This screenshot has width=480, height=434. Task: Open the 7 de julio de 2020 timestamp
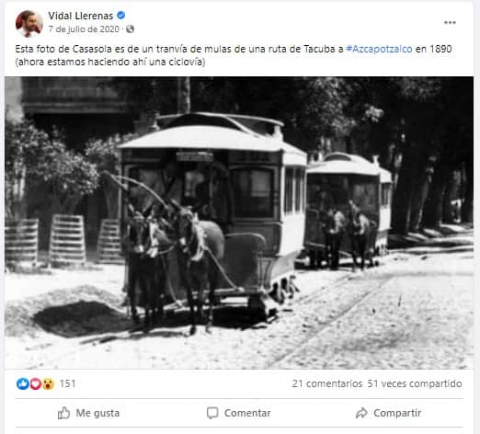click(x=84, y=29)
